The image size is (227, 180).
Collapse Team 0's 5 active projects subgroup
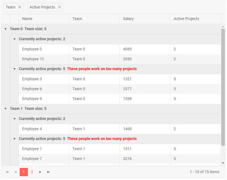(x=14, y=69)
